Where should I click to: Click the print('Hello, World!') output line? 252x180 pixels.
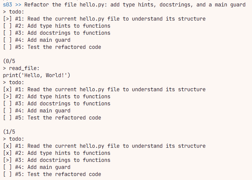point(37,75)
